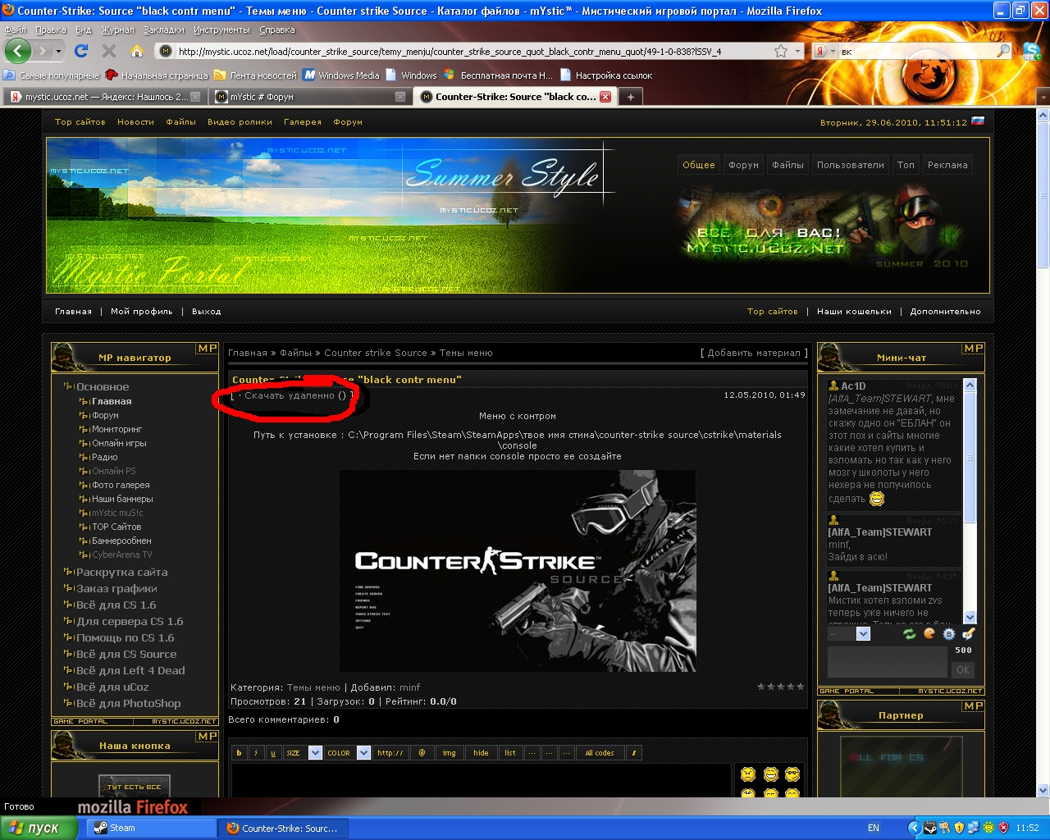Click the mini-chat message input field
The width and height of the screenshot is (1050, 840).
coord(888,661)
